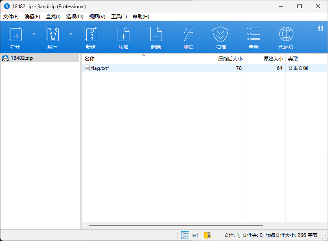The width and height of the screenshot is (328, 241).
Task: Click the 文本文档 type cell
Action: tap(297, 68)
